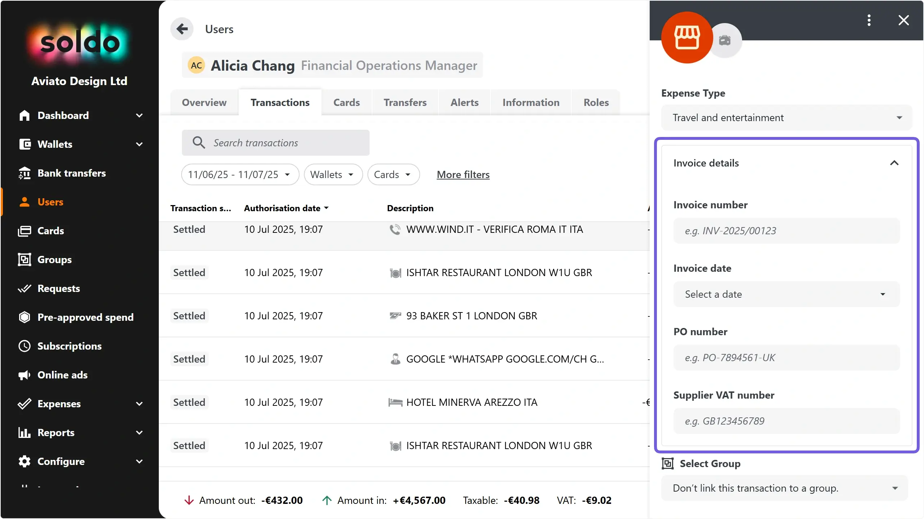Sort by Authorisation date column

286,208
